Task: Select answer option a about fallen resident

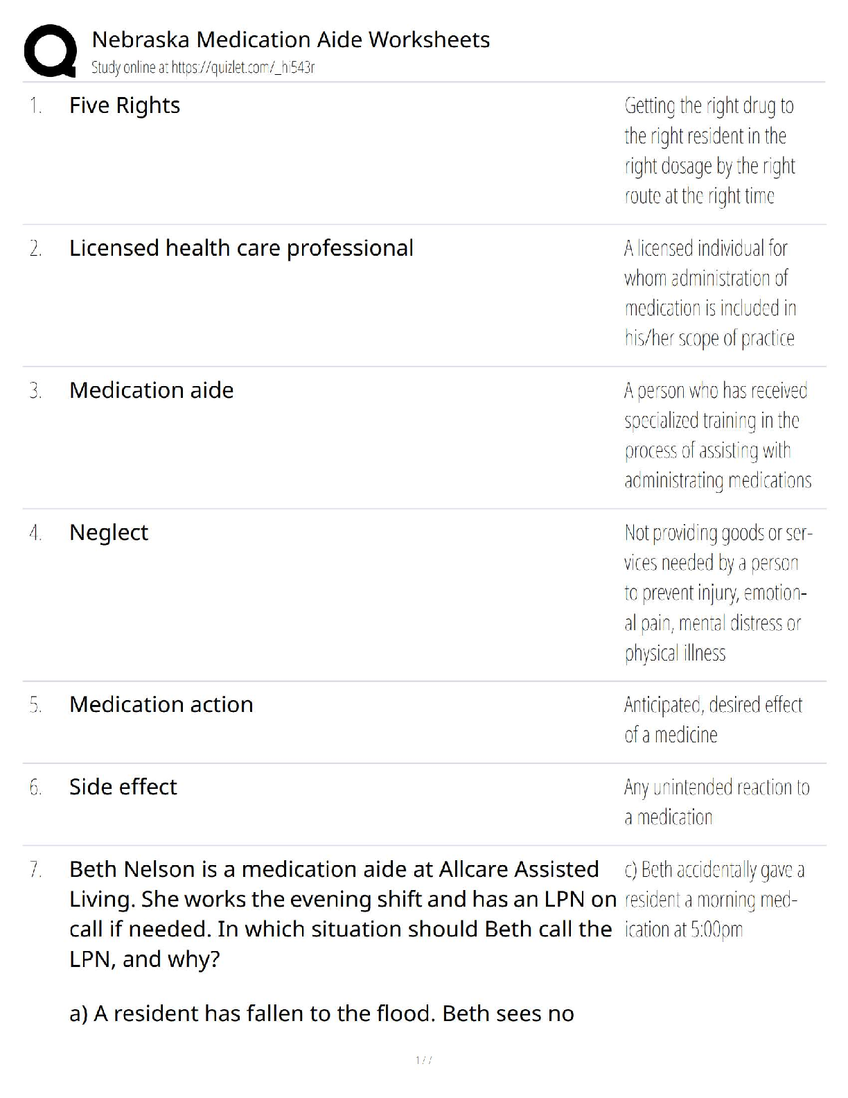Action: point(321,1013)
